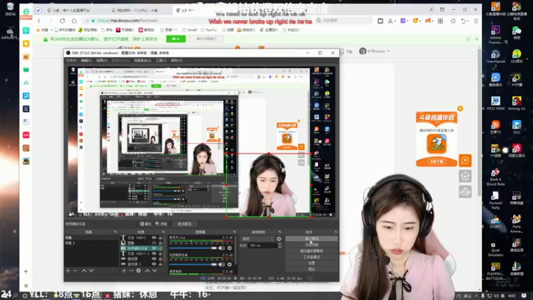
Task: Undock the 场景 panel via its header icon
Action: pyautogui.click(x=115, y=232)
